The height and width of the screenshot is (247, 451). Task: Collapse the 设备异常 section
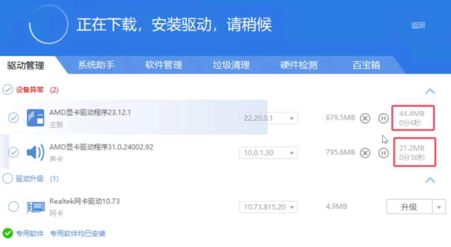click(430, 92)
